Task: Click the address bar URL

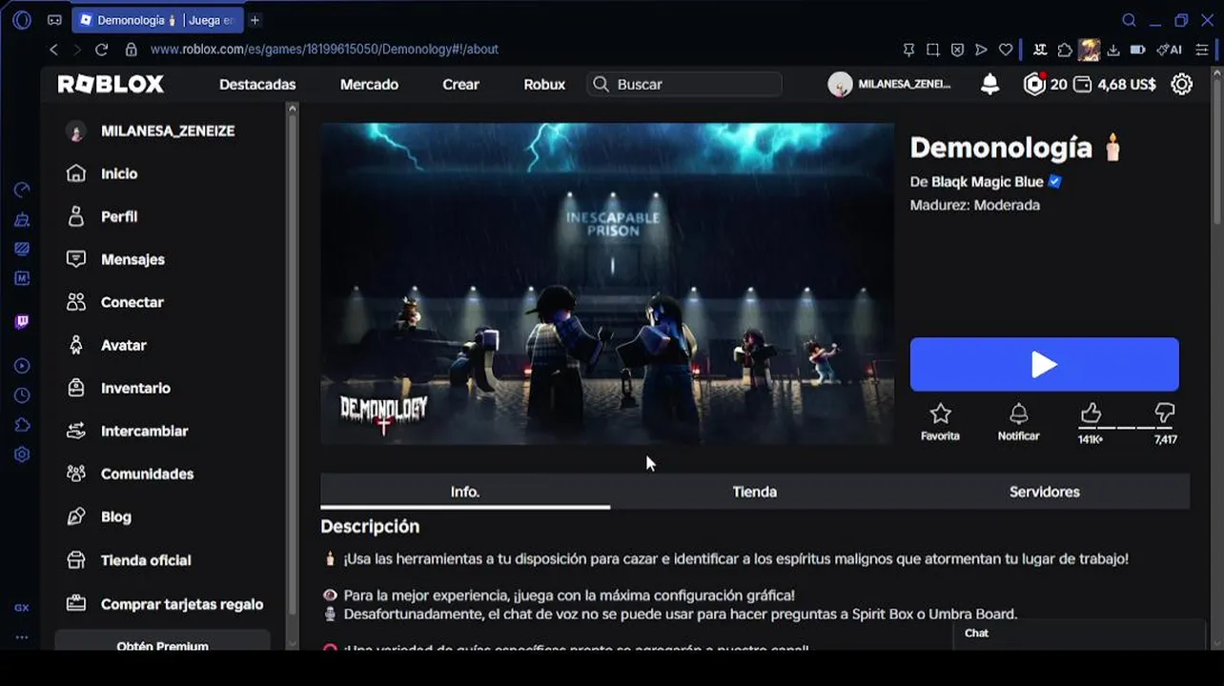Action: coord(324,50)
